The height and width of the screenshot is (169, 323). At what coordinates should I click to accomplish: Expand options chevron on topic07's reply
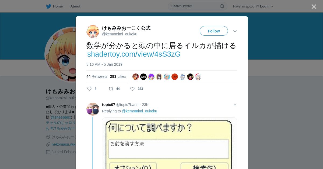[x=235, y=105]
